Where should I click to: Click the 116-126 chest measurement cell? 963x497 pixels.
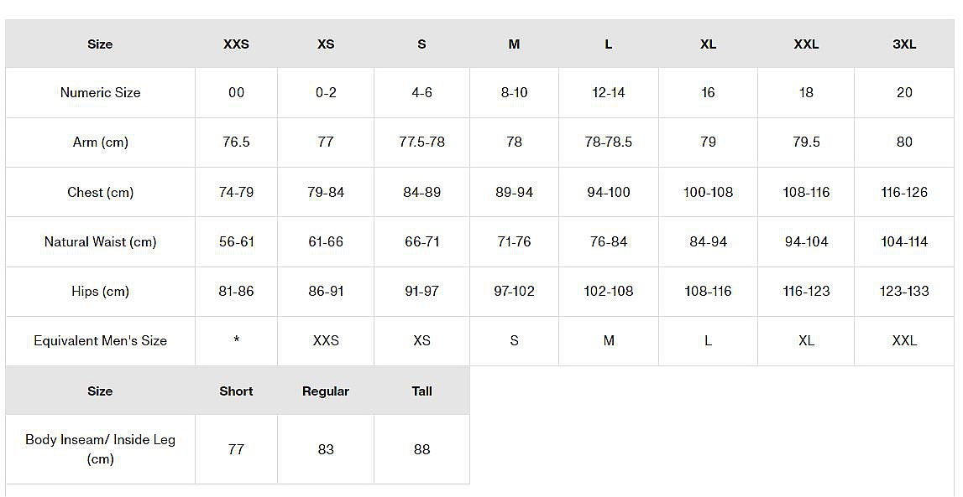pyautogui.click(x=903, y=193)
